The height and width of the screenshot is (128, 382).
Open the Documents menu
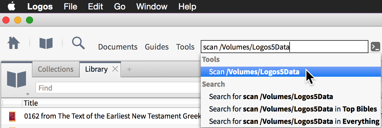tap(118, 47)
